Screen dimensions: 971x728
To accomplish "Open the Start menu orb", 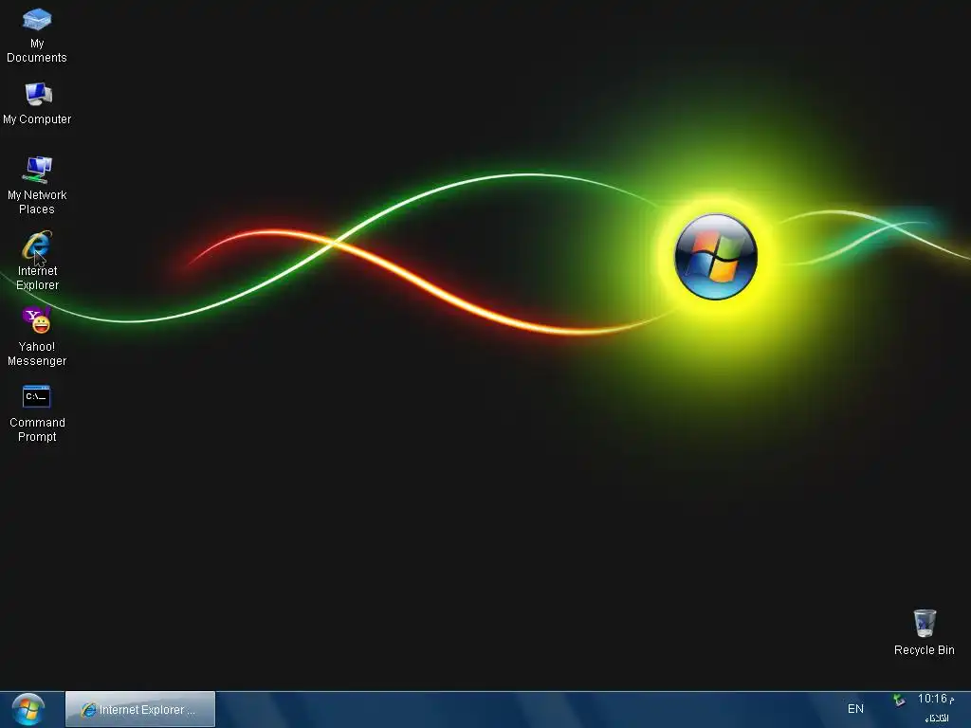I will click(x=27, y=709).
